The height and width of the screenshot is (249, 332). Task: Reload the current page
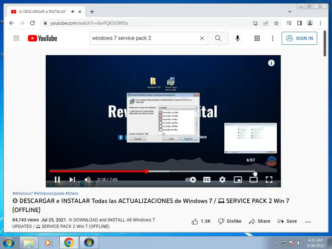coord(32,23)
